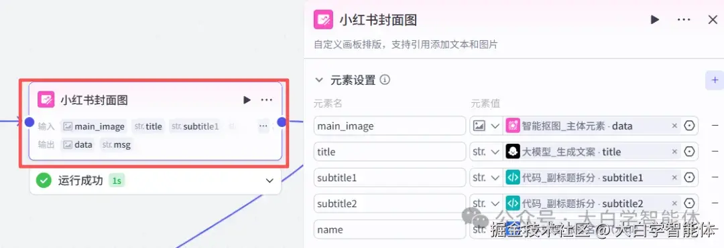Viewport: 724px width, 248px height.
Task: Select the main_image input tag on node
Action: (x=95, y=126)
